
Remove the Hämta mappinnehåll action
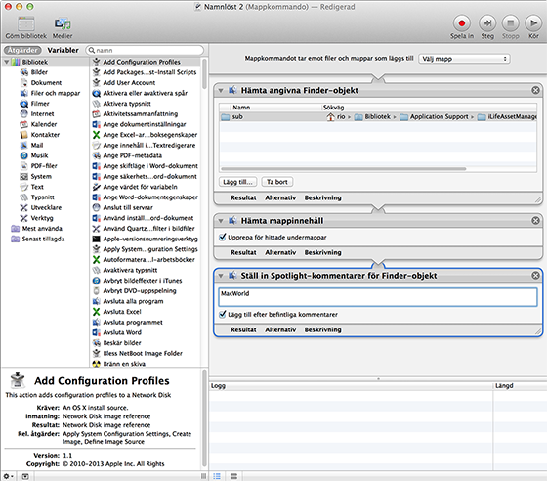click(535, 221)
